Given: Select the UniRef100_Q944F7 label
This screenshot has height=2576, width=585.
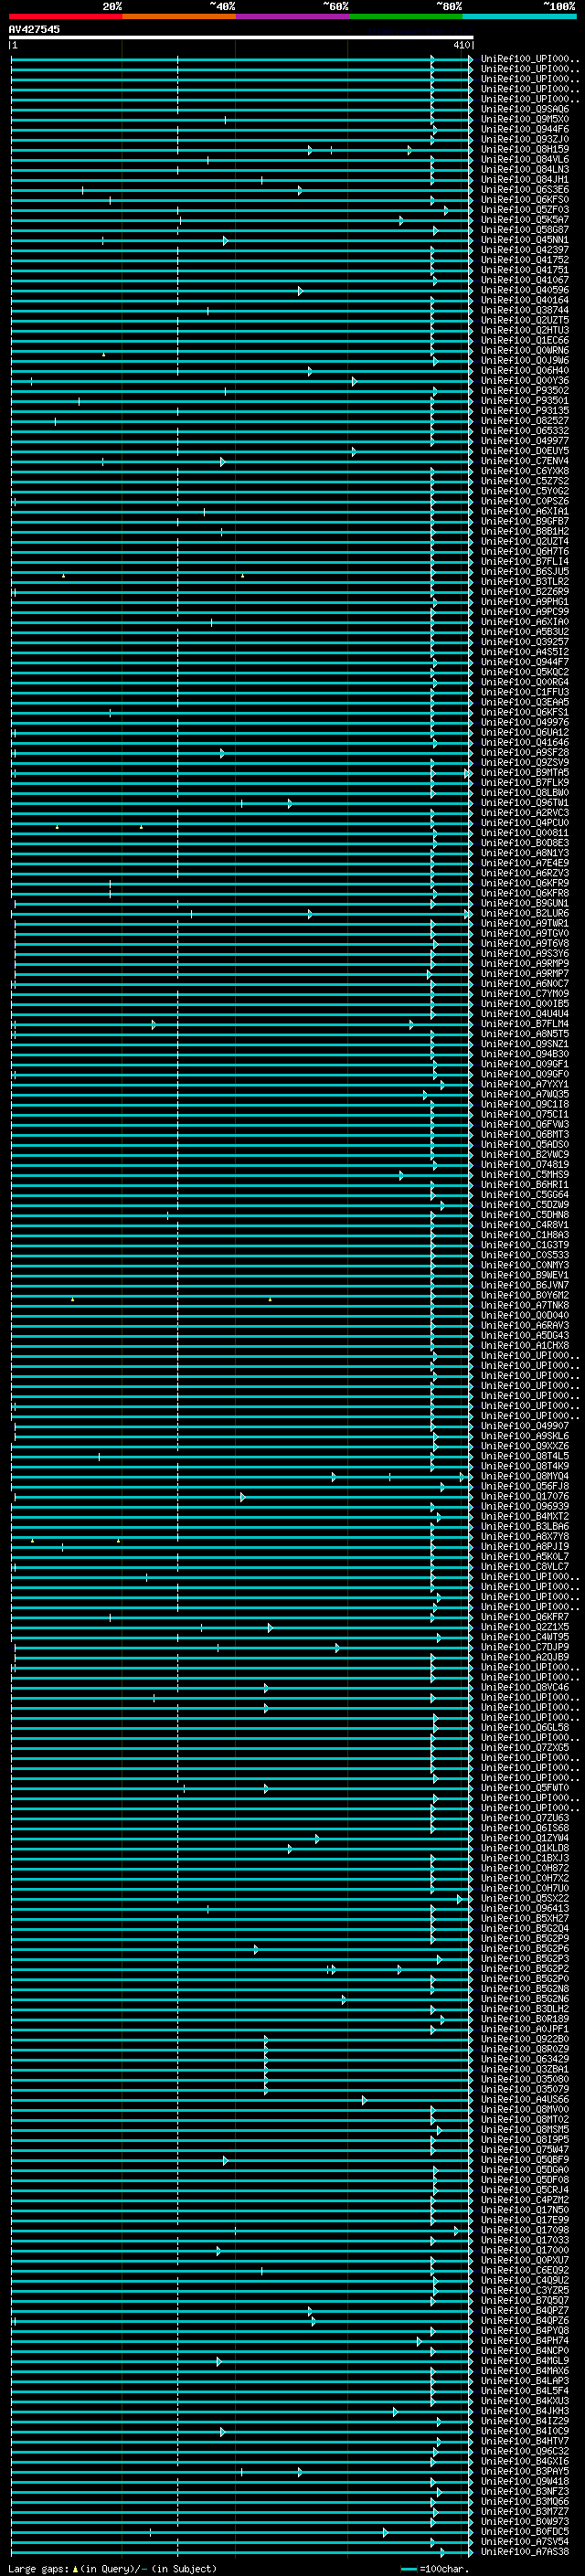Looking at the screenshot, I should tap(525, 661).
